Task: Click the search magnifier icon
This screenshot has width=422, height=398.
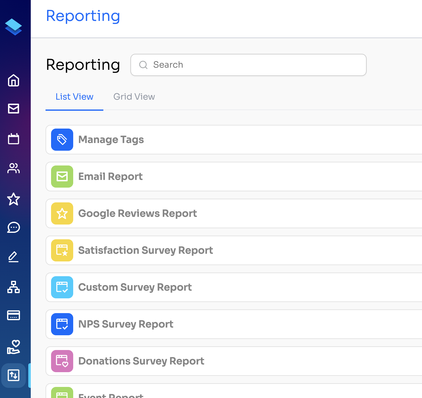Action: tap(143, 65)
